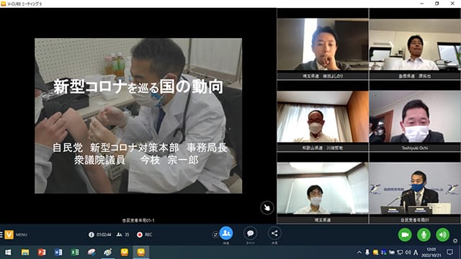
Task: Open File Explorer from the taskbar
Action: [25, 253]
